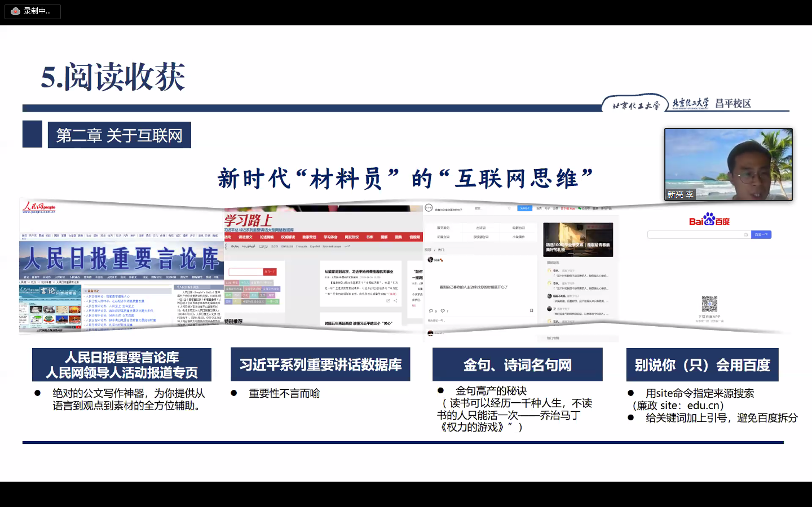Screen dimensions: 812x507
Task: Click the presenter name label 新亮 李
Action: pyautogui.click(x=681, y=194)
